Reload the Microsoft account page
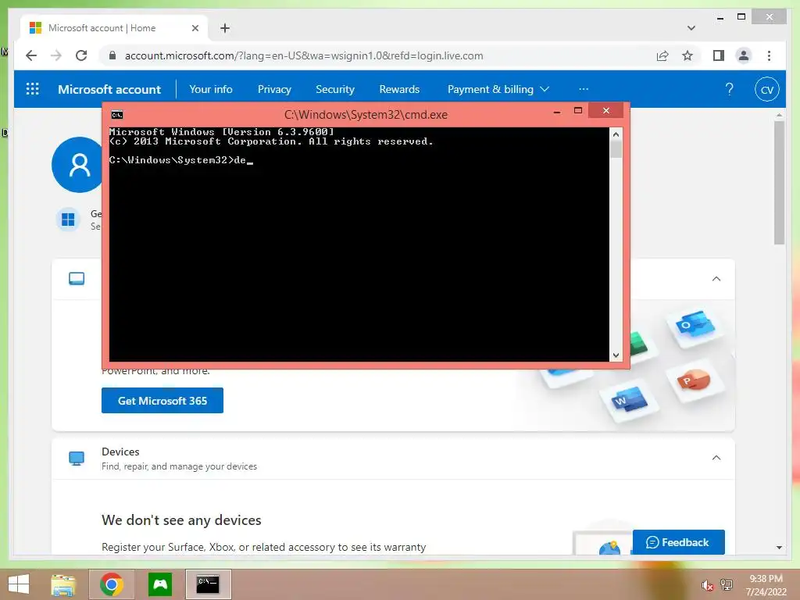800x600 pixels. [x=81, y=55]
